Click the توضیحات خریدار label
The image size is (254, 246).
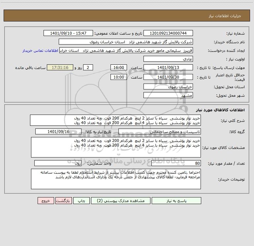tap(232, 179)
